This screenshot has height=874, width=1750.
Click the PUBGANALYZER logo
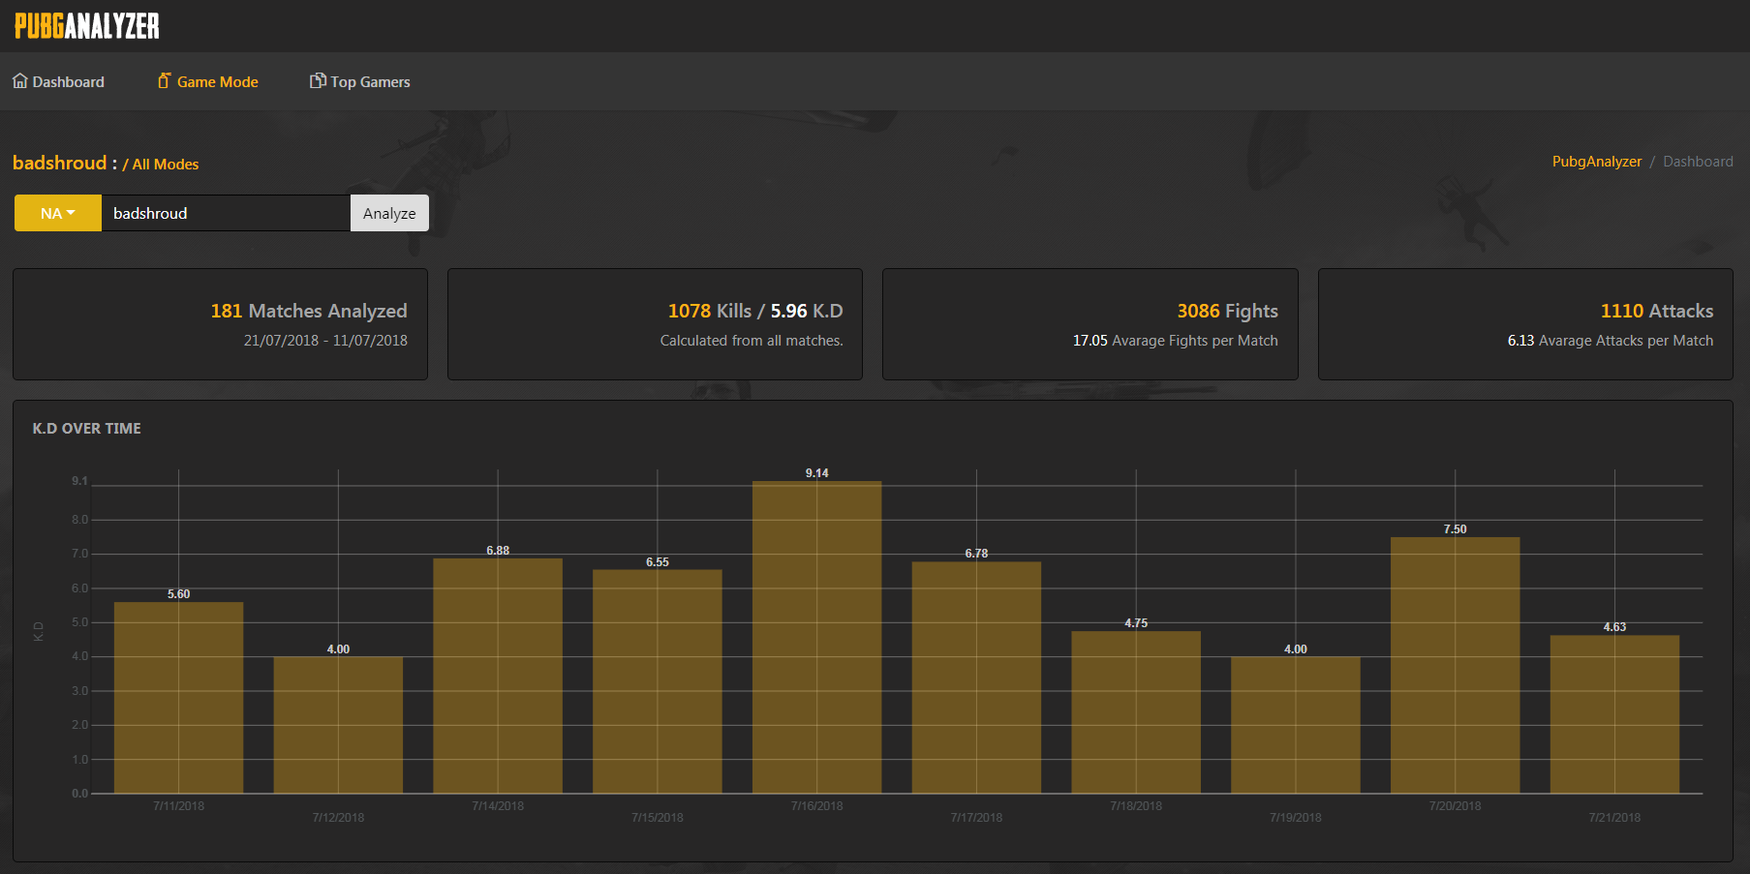coord(87,26)
